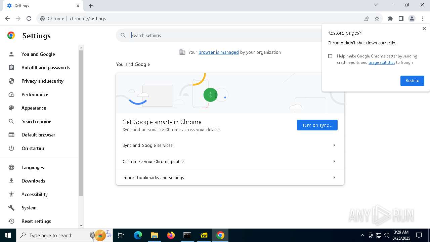Image resolution: width=430 pixels, height=242 pixels.
Task: Click the sidebar scrollbar thumb
Action: click(81, 123)
